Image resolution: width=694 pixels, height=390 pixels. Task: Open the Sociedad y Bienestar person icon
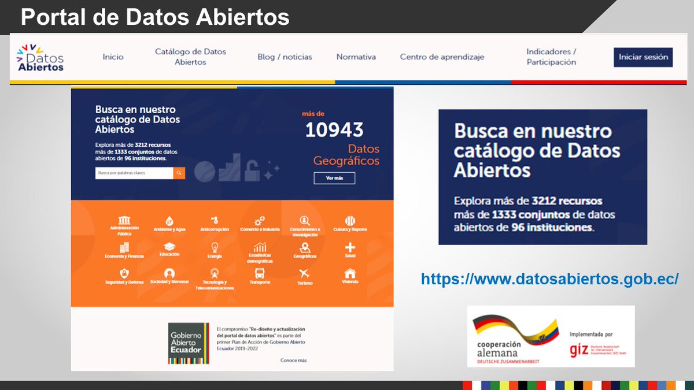[169, 273]
